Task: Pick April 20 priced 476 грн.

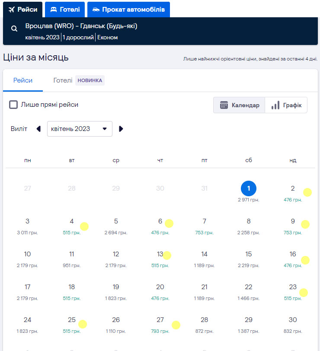Action: click(160, 292)
